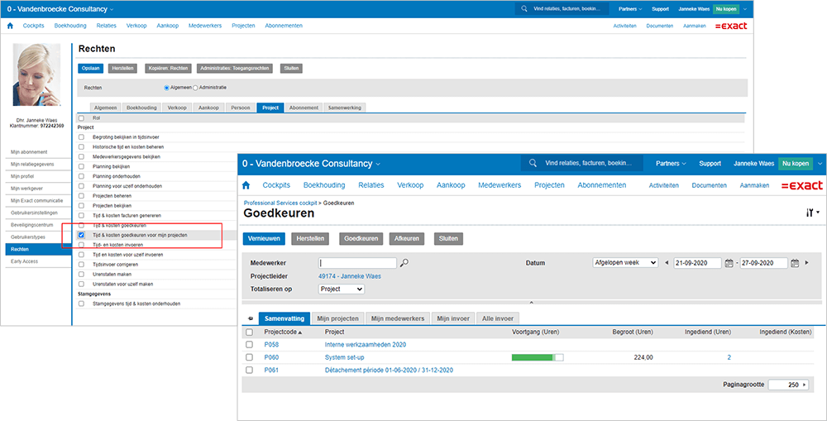Click Opslaan in the Rechten window
The width and height of the screenshot is (827, 421).
pyautogui.click(x=91, y=68)
